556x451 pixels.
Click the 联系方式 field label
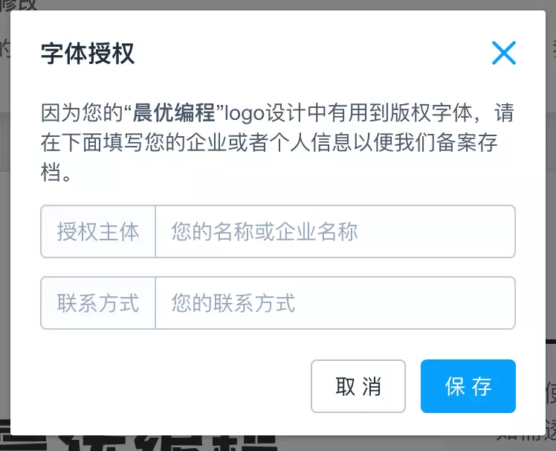(x=98, y=303)
